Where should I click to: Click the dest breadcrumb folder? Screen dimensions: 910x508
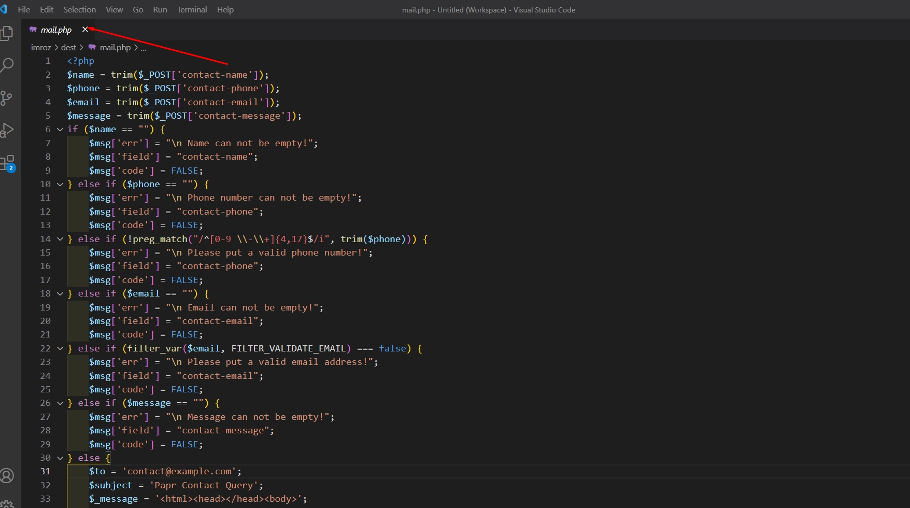[68, 48]
